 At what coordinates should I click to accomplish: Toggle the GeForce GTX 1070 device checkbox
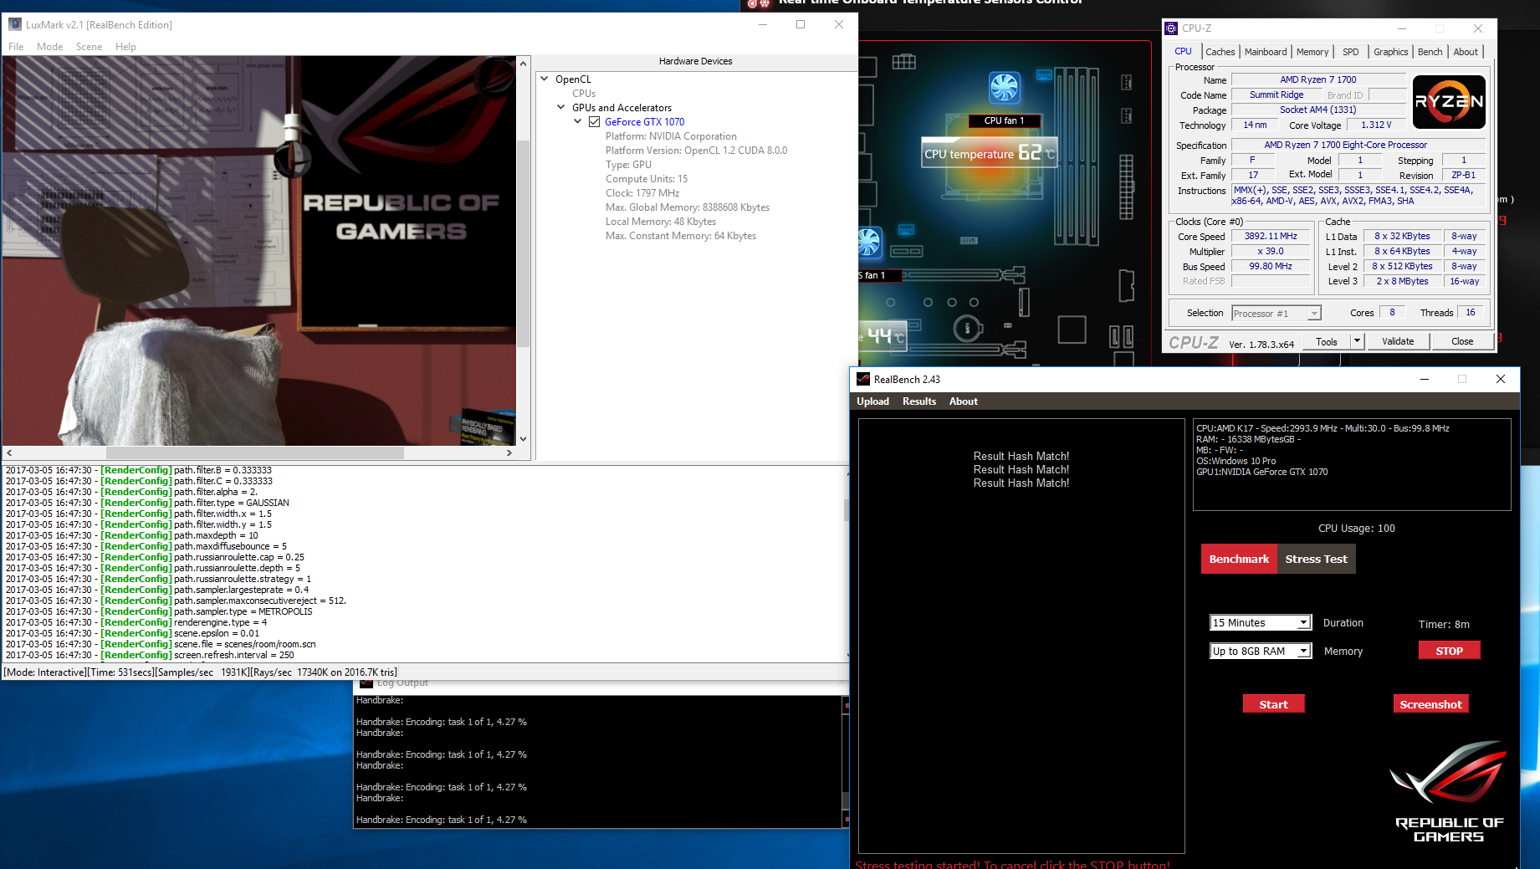[594, 122]
